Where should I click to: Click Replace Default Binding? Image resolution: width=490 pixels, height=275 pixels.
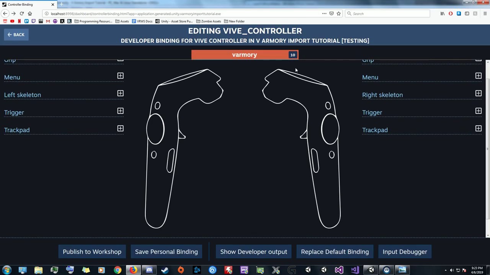[x=335, y=252]
